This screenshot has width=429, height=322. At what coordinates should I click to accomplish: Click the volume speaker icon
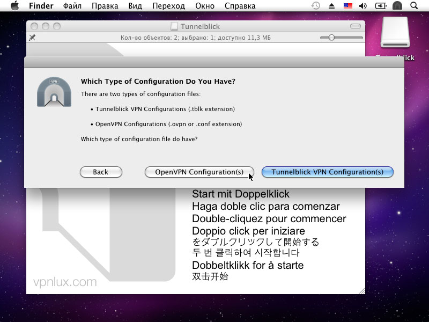[363, 6]
